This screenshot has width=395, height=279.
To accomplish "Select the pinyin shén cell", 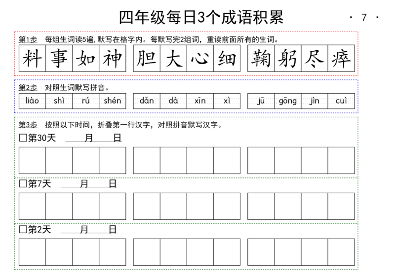I will coord(113,101).
